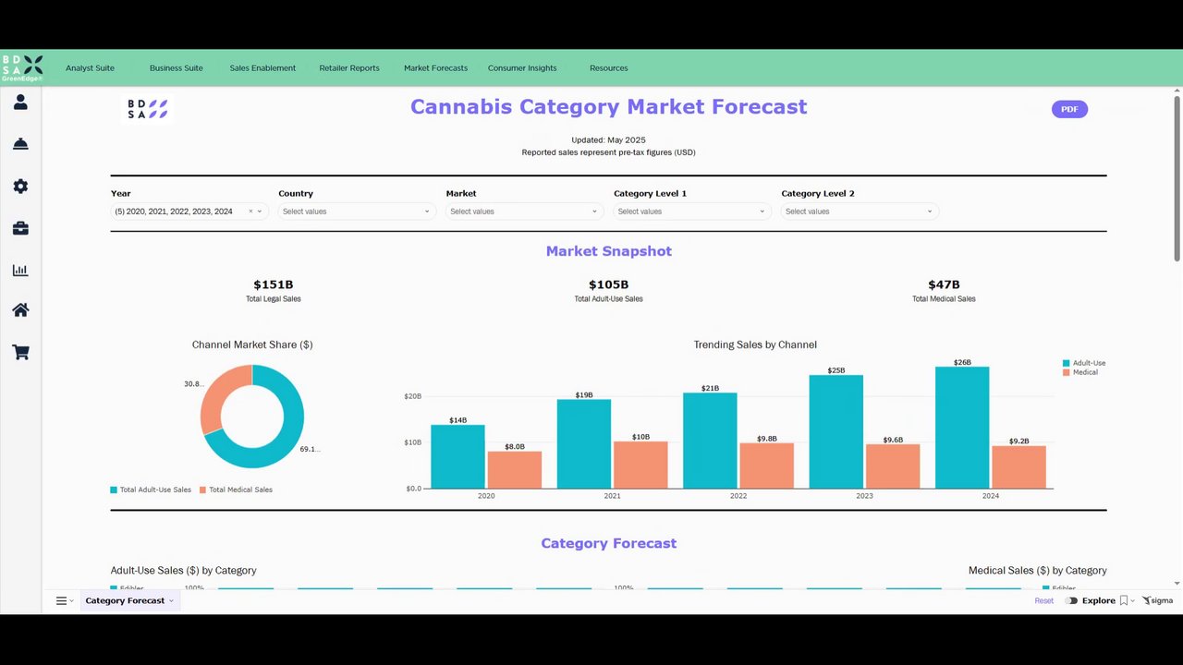1183x665 pixels.
Task: Click the Market Snapshot heading
Action: (x=608, y=251)
